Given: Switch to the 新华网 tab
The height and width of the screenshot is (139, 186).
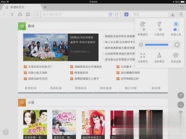Looking at the screenshot, I should click(156, 88).
